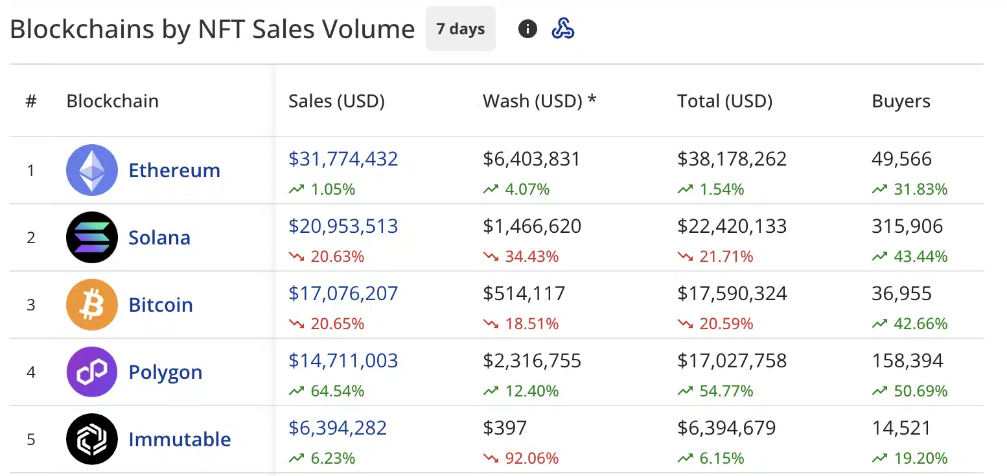Image resolution: width=1007 pixels, height=476 pixels.
Task: Select Ethereum buyers count 49,566
Action: 901,158
